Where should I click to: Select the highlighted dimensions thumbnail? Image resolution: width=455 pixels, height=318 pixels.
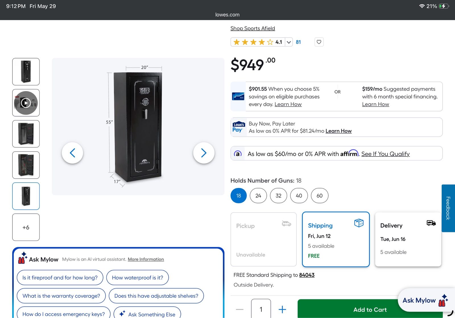[x=26, y=196]
